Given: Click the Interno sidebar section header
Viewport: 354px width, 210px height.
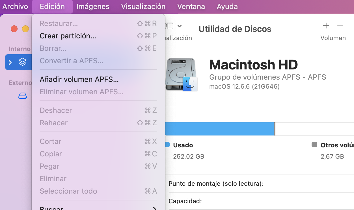Looking at the screenshot, I should [20, 49].
